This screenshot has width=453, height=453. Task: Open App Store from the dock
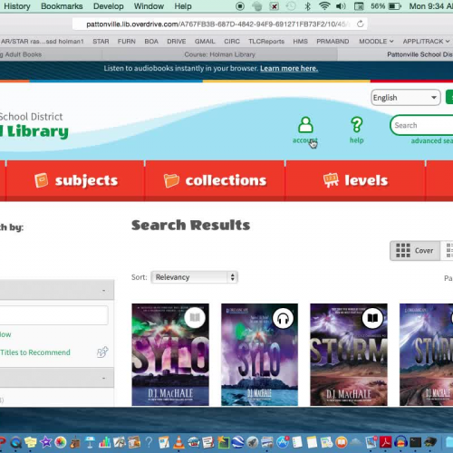pyautogui.click(x=283, y=443)
